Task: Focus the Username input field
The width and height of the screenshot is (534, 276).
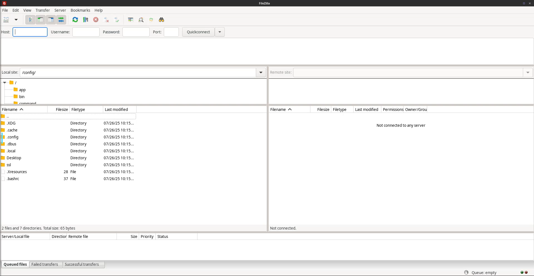Action: click(x=86, y=32)
